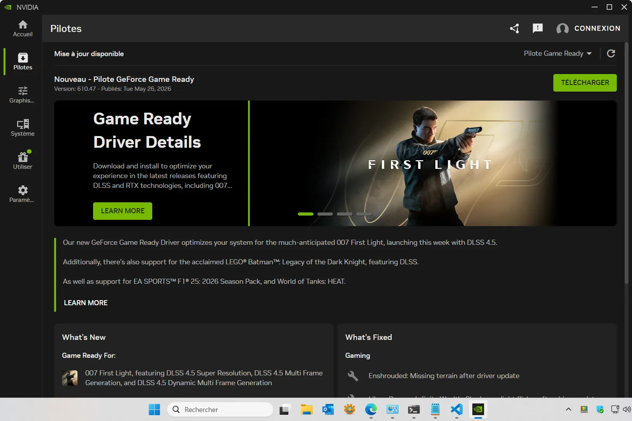Open Terminal from taskbar
Viewport: 632px width, 421px height.
414,409
